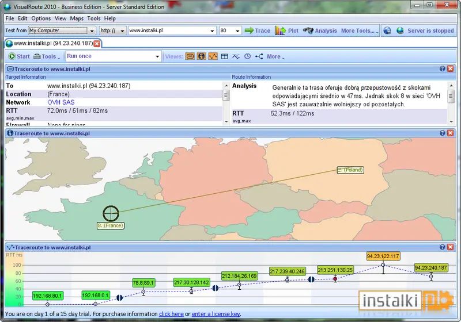Toggle the route graph view icon
The image size is (461, 322).
(213, 56)
